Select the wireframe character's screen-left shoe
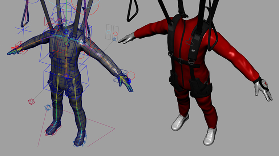 click(53, 127)
